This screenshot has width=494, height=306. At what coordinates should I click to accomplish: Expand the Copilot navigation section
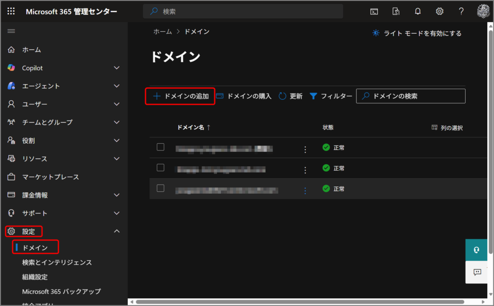[116, 68]
